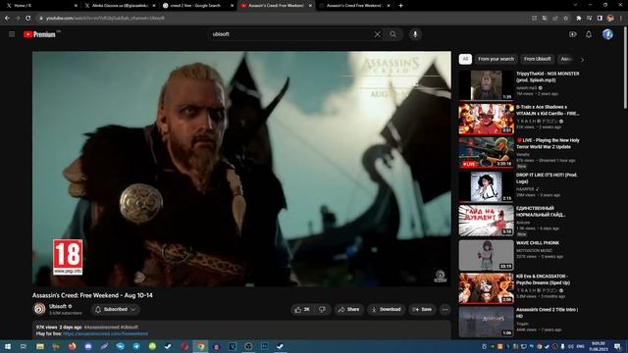This screenshot has height=353, width=628.
Task: Open the assassinscreed.com freeweekend link
Action: pos(105,333)
